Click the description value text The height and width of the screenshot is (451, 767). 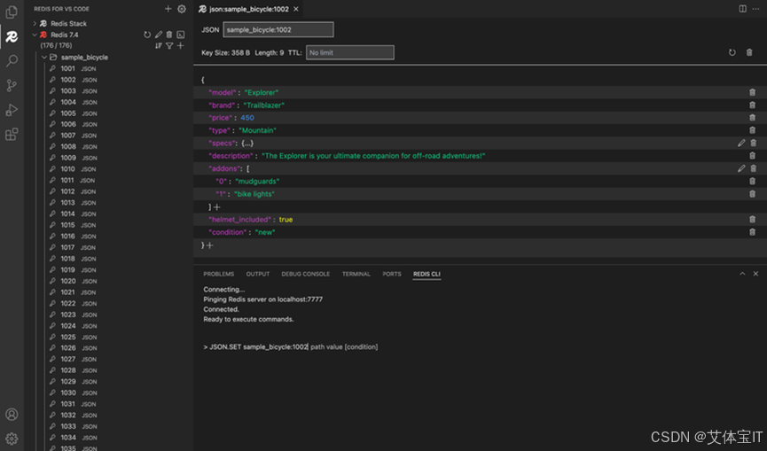[x=373, y=156]
